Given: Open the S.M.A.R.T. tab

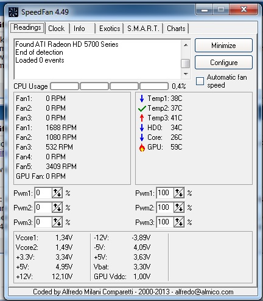Looking at the screenshot, I should pyautogui.click(x=143, y=29).
